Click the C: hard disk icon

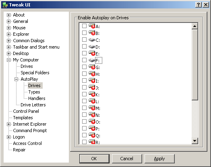tap(92, 40)
